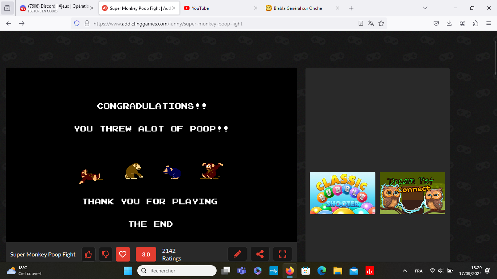Viewport: 497px width, 279px height.
Task: Open the Classic Bubble Shooter thumbnail
Action: pos(342,193)
